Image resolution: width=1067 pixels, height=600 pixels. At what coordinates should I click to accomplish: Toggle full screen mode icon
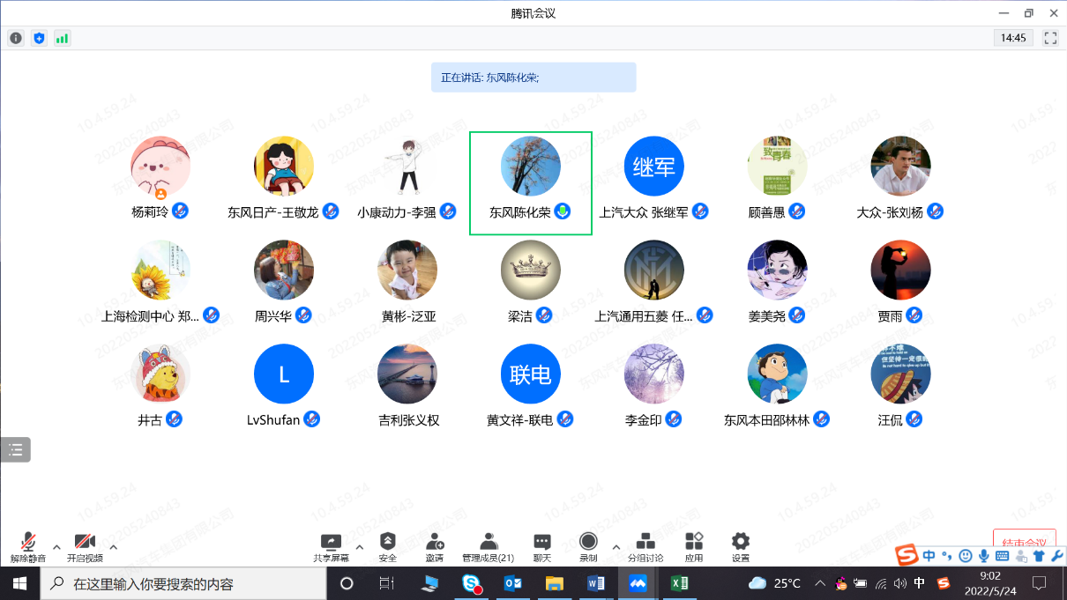click(1050, 38)
